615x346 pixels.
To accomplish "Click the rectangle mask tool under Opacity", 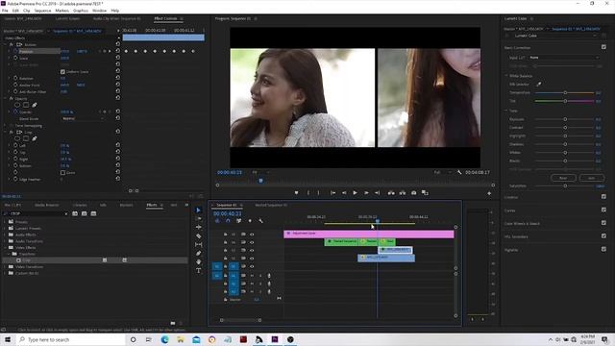I will 26,105.
